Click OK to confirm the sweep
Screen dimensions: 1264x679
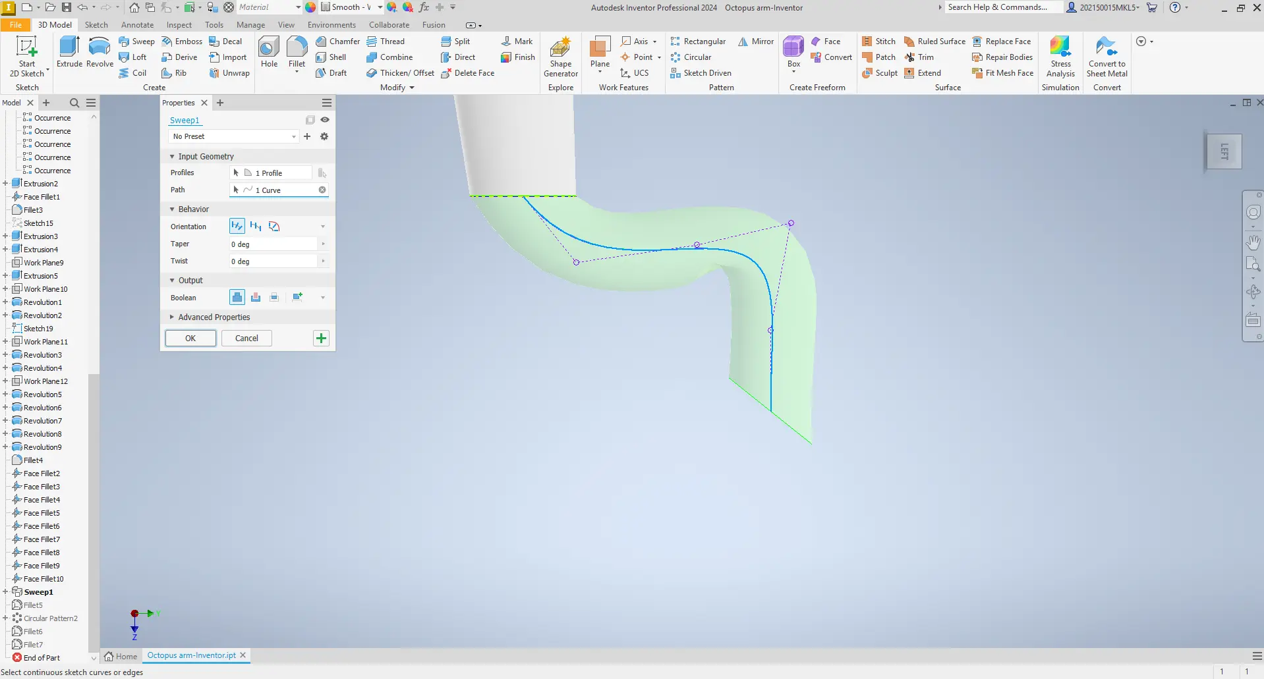point(190,338)
